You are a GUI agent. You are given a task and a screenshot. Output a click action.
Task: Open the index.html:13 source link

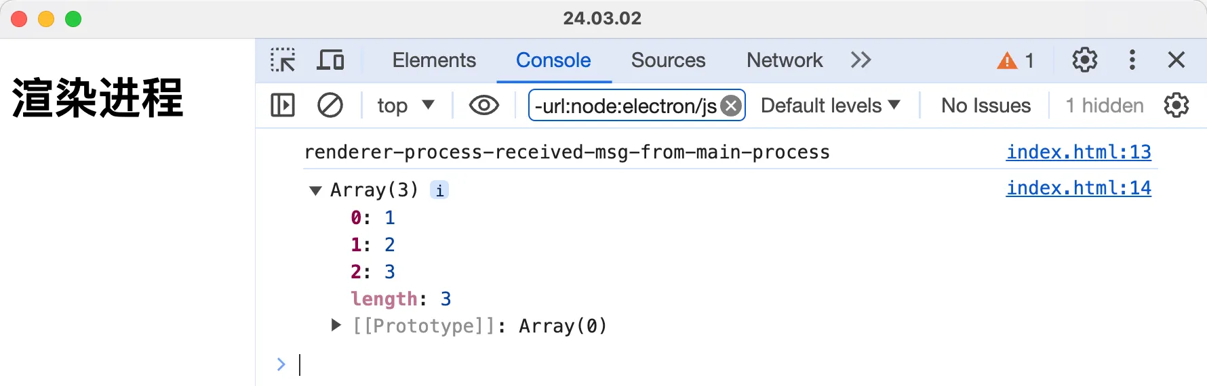[x=1078, y=152]
